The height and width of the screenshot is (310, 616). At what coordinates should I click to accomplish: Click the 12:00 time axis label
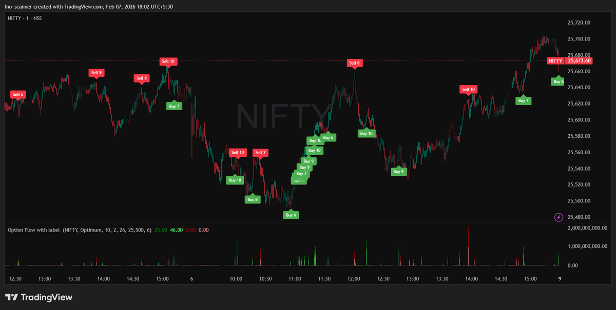tap(354, 279)
